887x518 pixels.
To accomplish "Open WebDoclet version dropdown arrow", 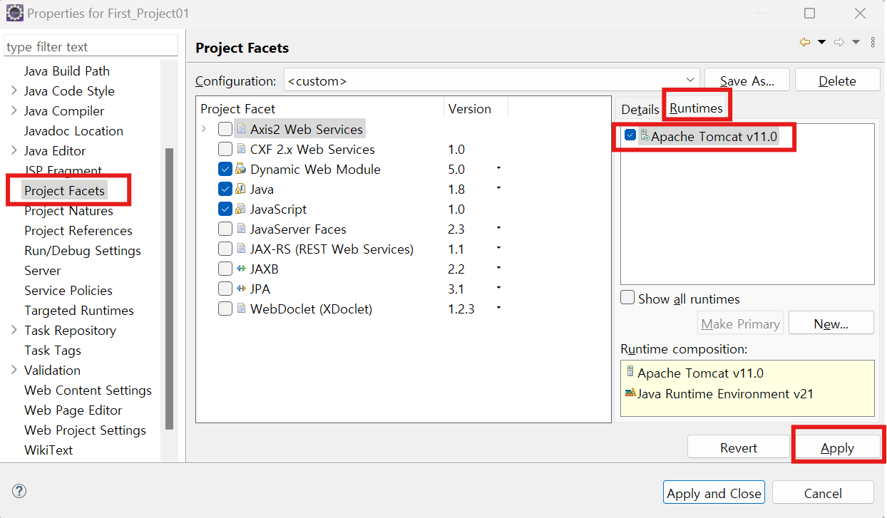I will [x=498, y=308].
